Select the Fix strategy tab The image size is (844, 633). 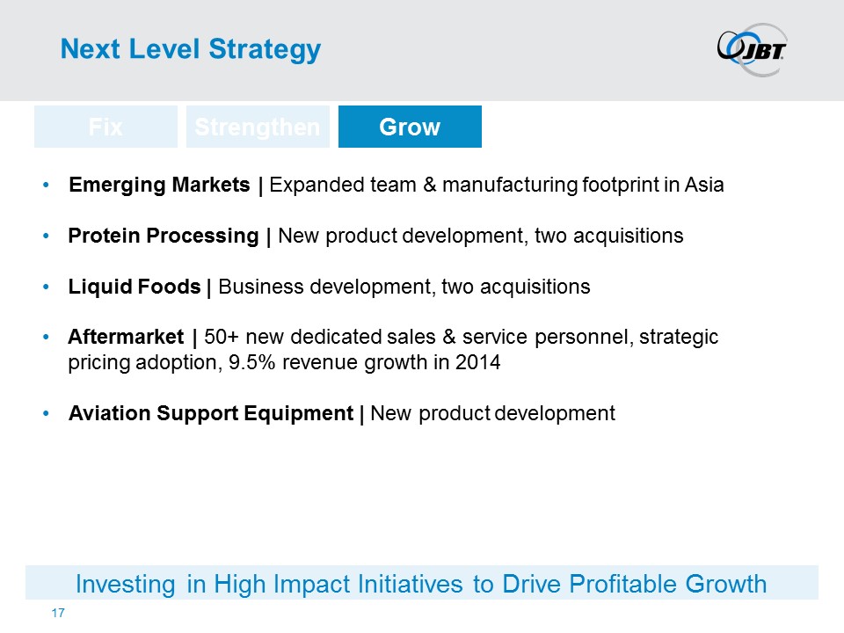pyautogui.click(x=105, y=127)
